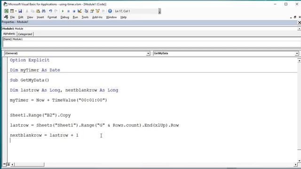Open the Edit menu

(21, 17)
